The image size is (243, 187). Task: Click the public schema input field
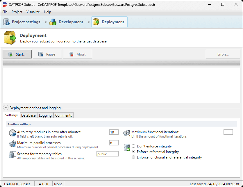[107, 154]
